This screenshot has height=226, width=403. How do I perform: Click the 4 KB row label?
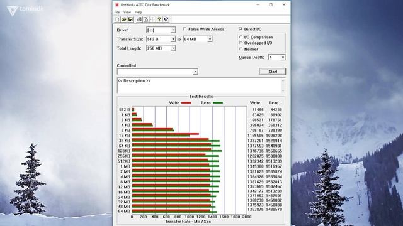coord(125,125)
